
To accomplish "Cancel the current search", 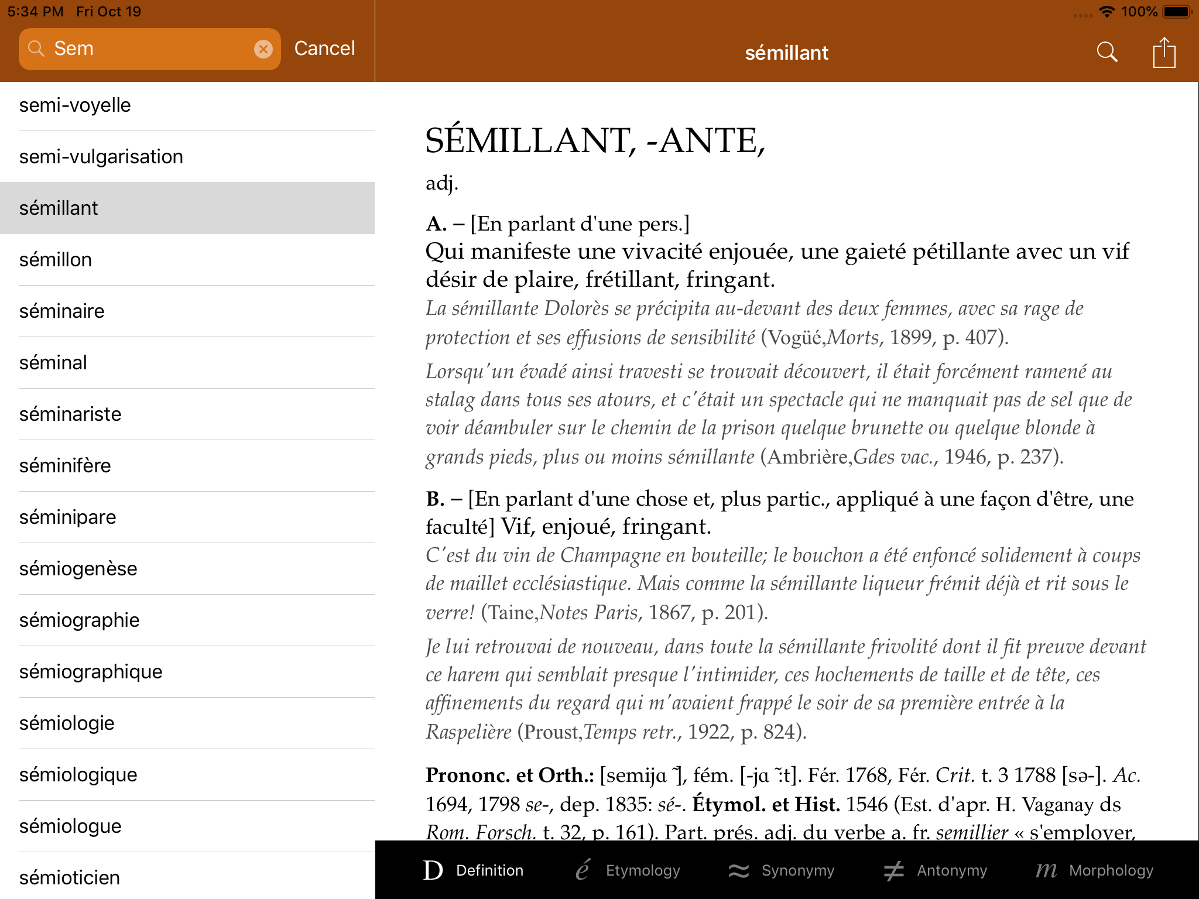I will [x=324, y=49].
